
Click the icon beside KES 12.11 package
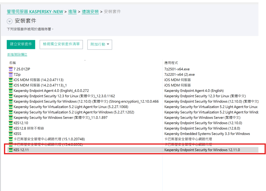11,150
